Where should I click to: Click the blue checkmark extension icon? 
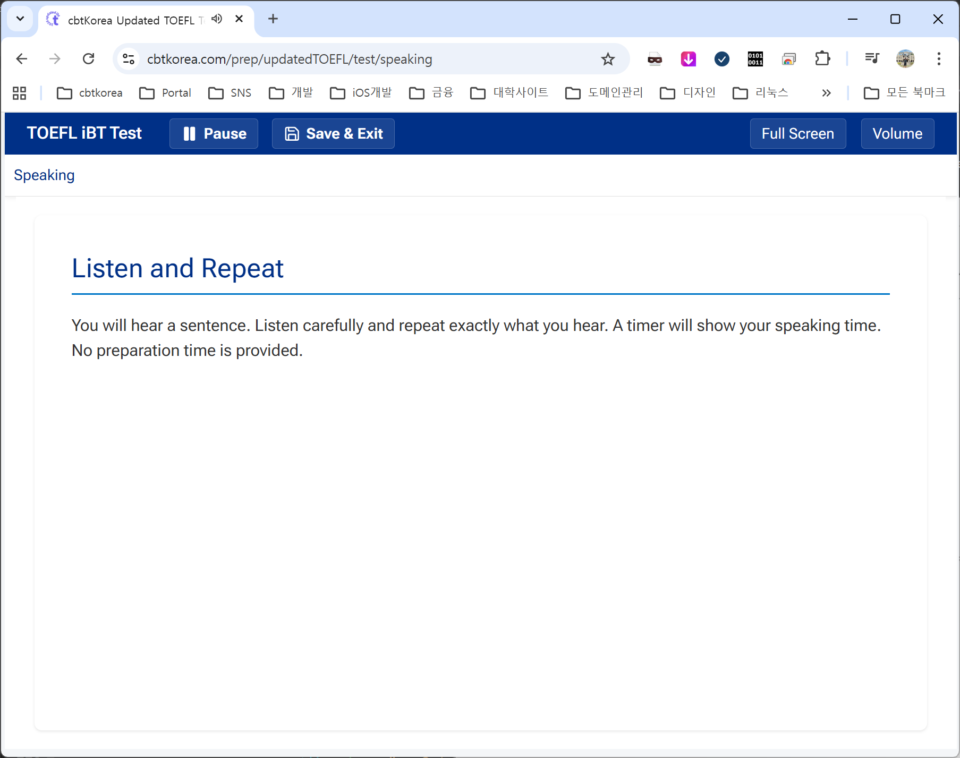tap(722, 59)
